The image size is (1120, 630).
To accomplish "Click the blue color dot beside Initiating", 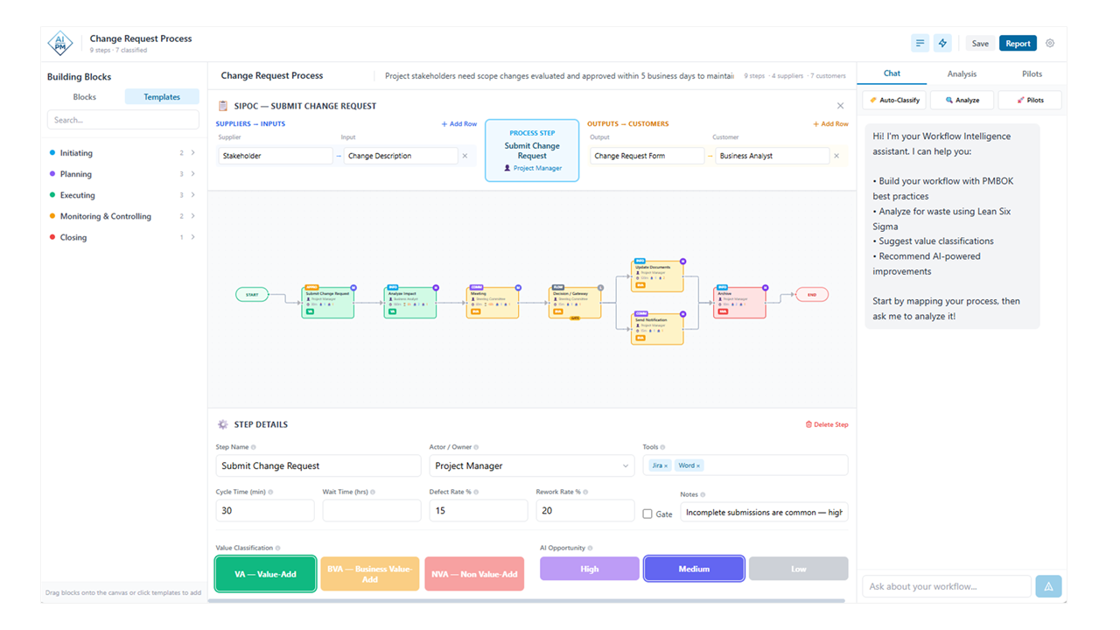I will tap(54, 152).
